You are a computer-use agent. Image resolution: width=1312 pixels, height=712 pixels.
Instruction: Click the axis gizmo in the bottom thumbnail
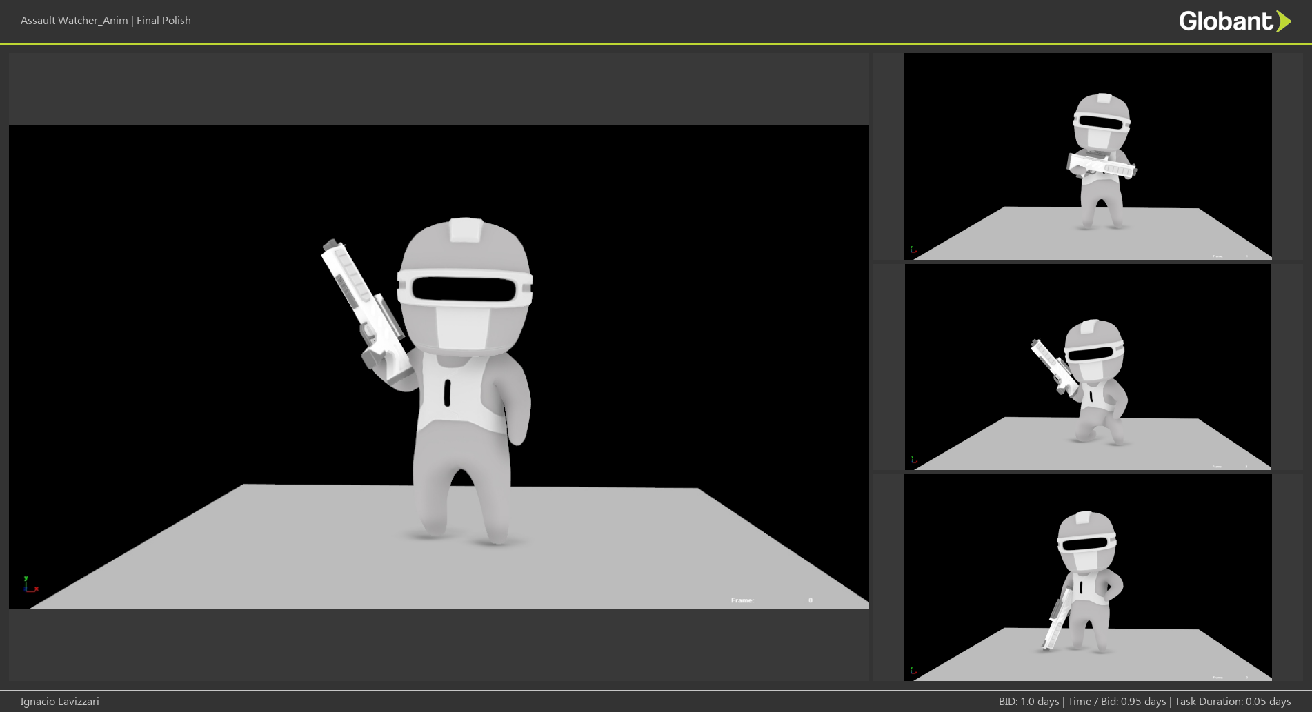tap(913, 670)
